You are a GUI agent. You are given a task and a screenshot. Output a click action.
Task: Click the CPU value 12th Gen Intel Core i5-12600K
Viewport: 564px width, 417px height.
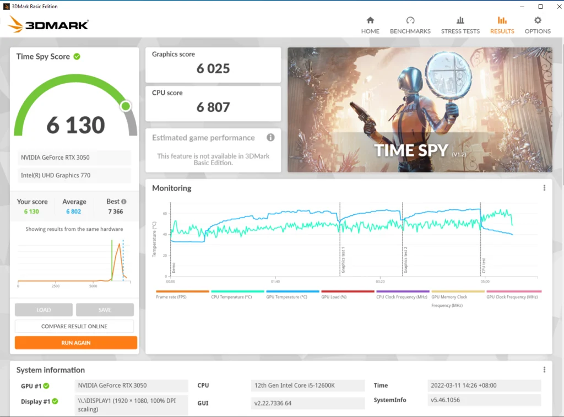coord(307,386)
